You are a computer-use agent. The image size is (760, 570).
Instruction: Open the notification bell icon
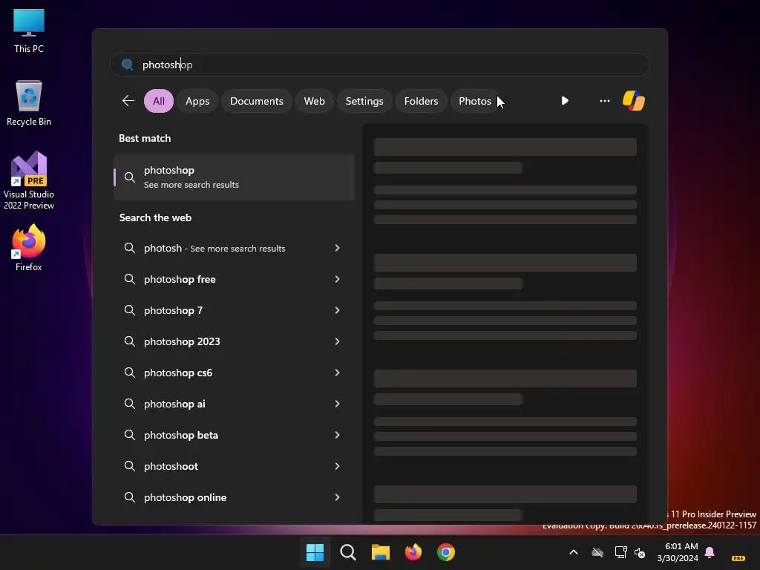point(710,552)
